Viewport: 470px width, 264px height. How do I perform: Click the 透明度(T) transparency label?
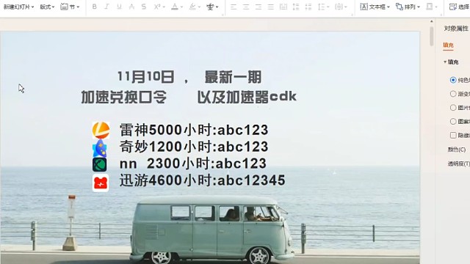click(458, 164)
